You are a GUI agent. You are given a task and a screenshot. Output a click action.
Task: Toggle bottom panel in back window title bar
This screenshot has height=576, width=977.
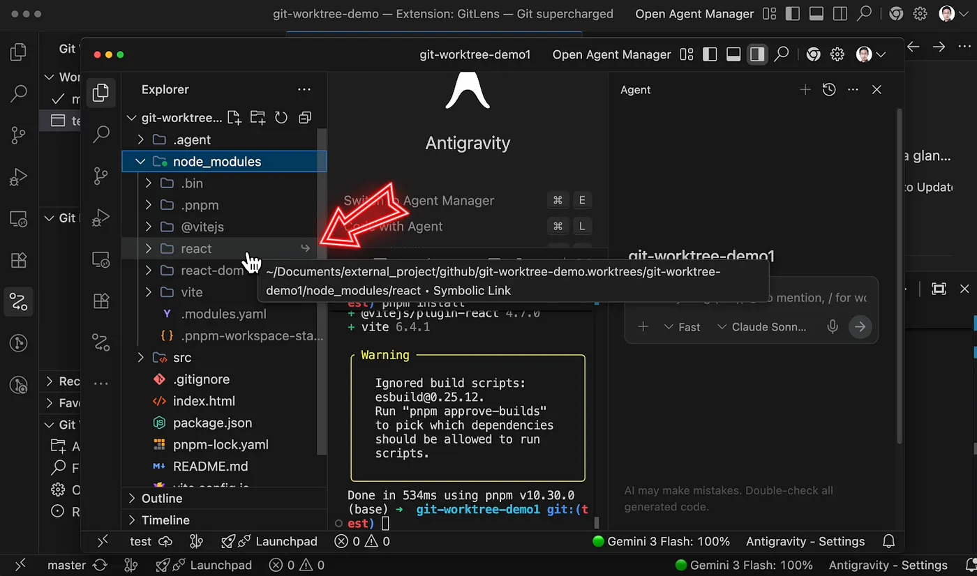click(816, 14)
